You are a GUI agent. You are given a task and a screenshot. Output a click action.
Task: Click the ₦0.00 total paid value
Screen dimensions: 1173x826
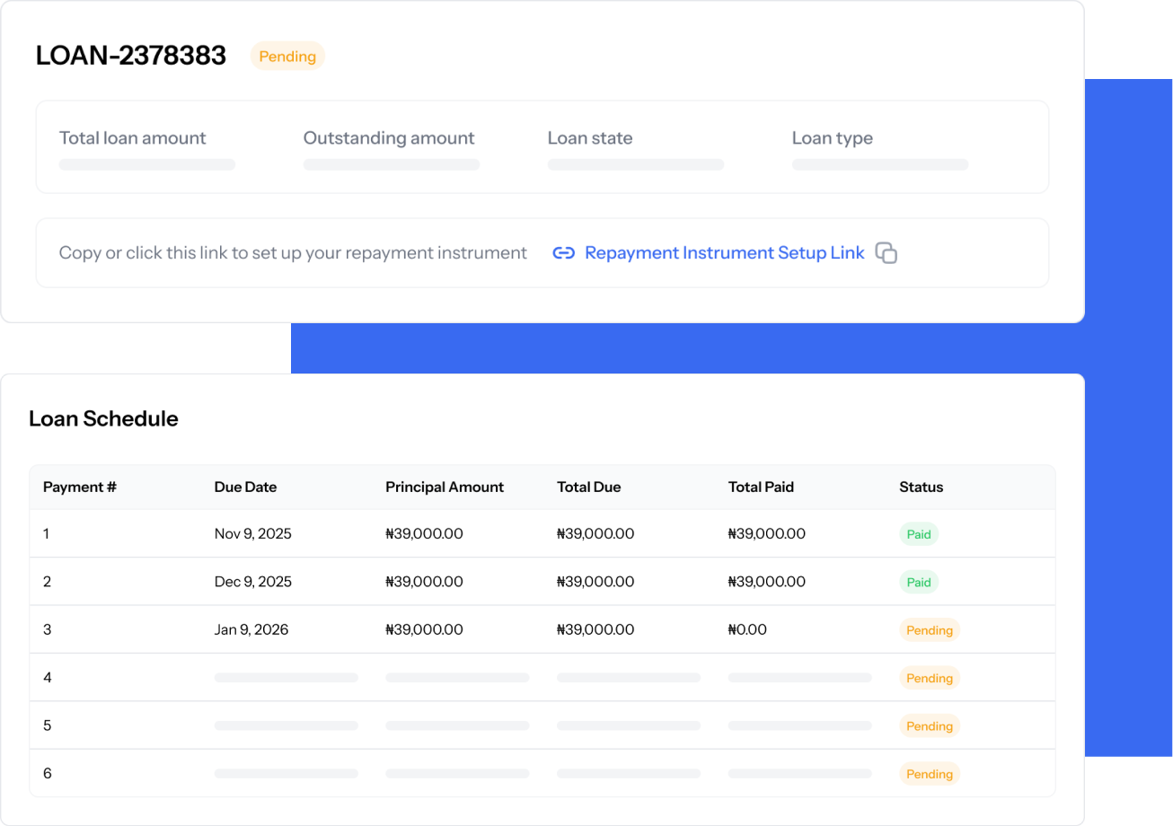[747, 629]
